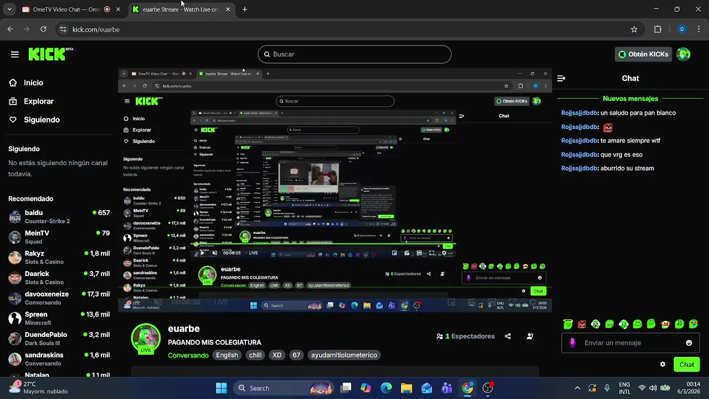The image size is (709, 399).
Task: Open recommended channel Daarick
Action: click(59, 278)
